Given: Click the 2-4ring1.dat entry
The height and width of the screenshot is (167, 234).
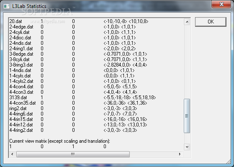Looking at the screenshot, I should coord(21,49).
